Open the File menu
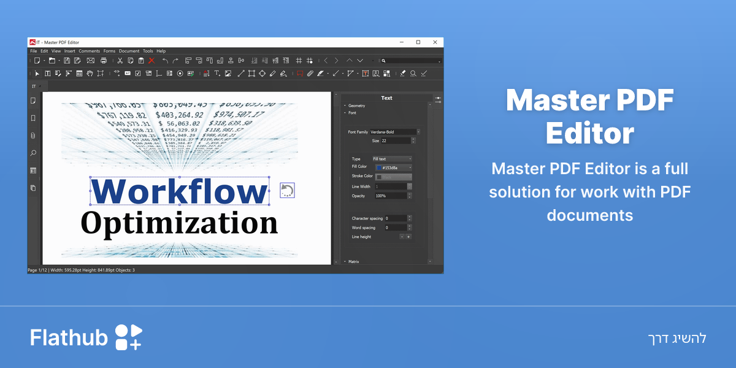 [x=33, y=51]
